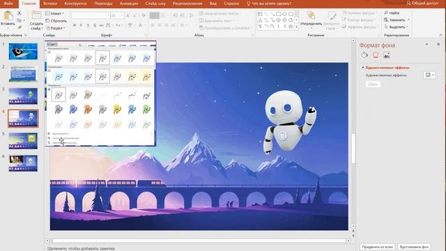Toggle strikethrough formatting

[x=101, y=25]
